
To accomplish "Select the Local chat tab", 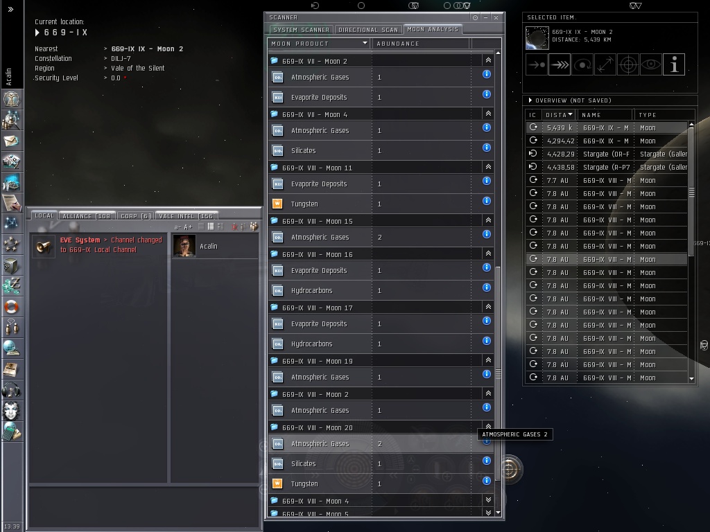I will [x=44, y=216].
